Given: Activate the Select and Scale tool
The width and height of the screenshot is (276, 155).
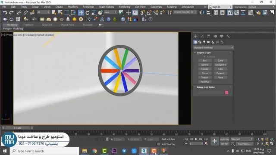Looking at the screenshot, I should click(94, 12).
